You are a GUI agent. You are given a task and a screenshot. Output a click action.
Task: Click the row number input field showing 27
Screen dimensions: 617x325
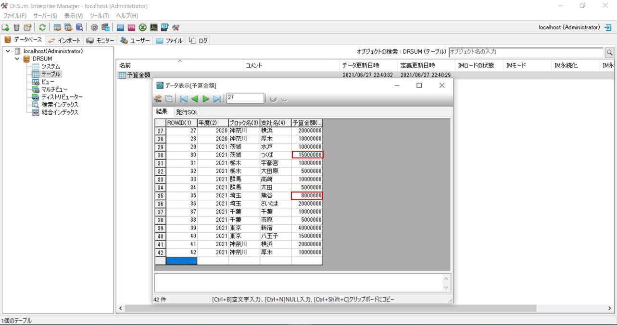[245, 98]
